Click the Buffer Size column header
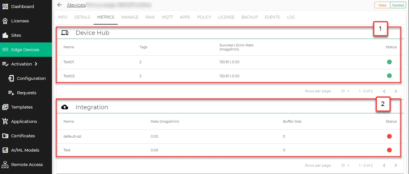 292,121
